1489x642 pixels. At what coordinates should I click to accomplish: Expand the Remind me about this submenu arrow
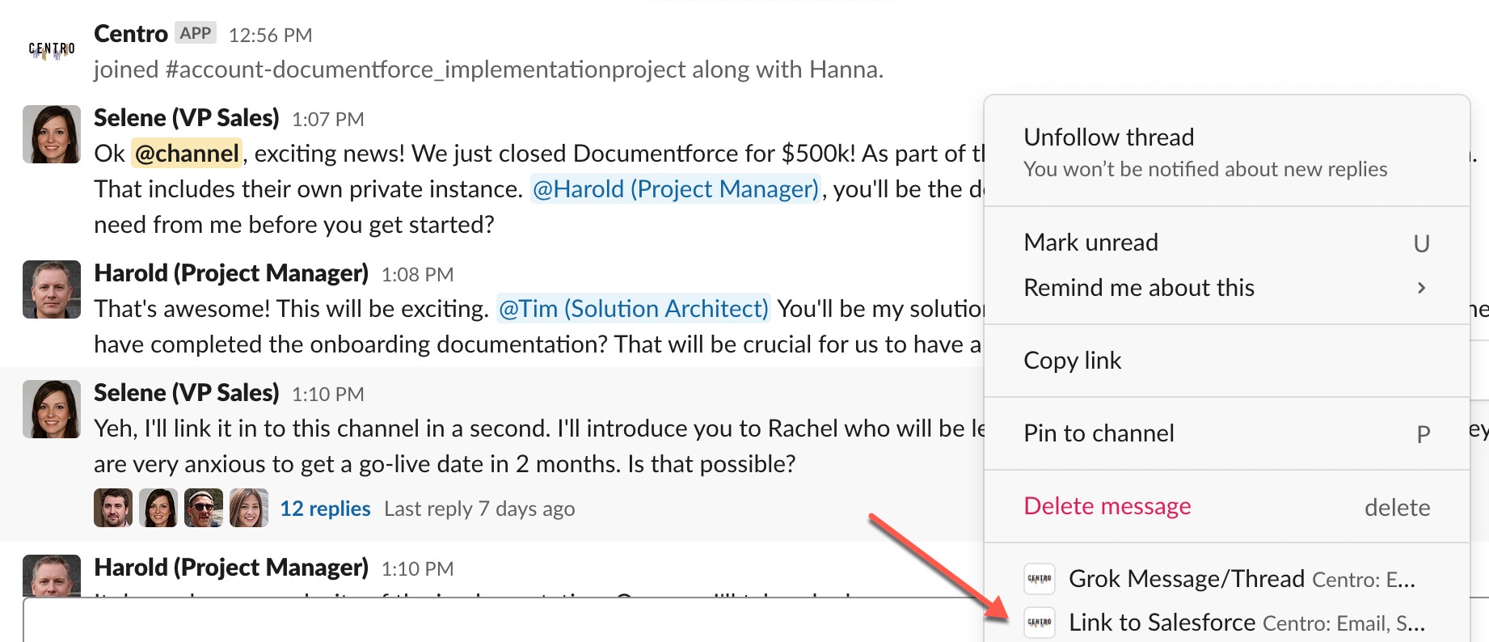click(x=1421, y=288)
